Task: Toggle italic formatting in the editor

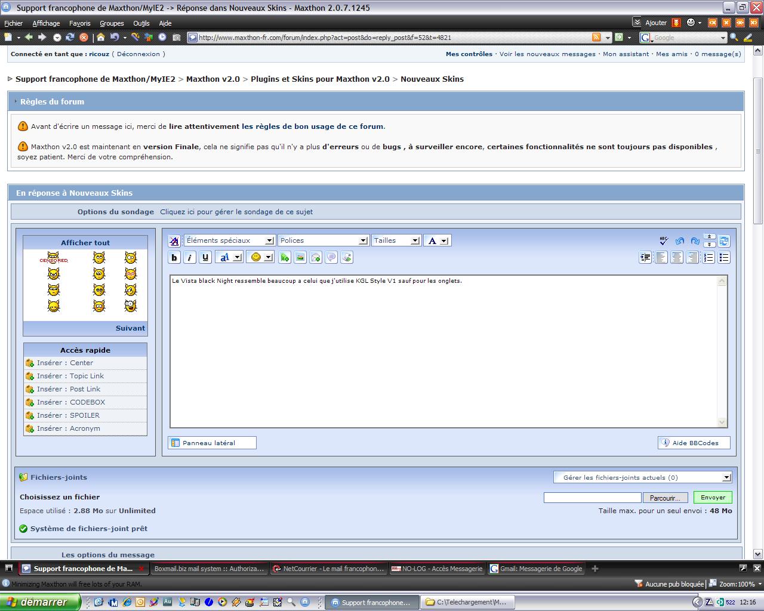Action: click(x=190, y=257)
